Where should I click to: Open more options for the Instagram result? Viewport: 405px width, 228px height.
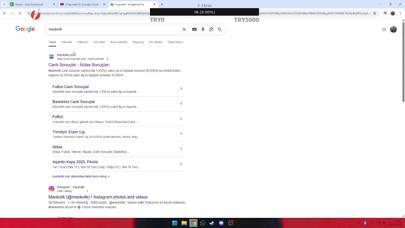click(x=87, y=191)
